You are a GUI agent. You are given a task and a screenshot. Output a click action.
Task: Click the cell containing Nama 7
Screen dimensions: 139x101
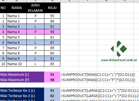(17, 48)
